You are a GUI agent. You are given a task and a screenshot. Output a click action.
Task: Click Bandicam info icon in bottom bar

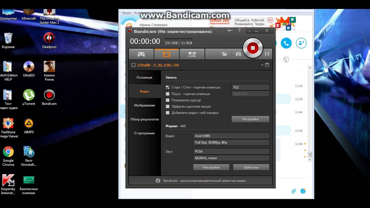[158, 181]
